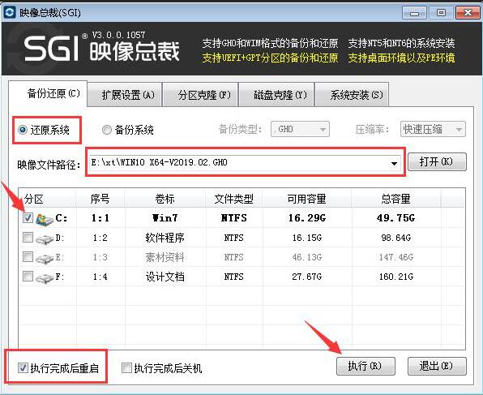Click the 1:2 sequence number cell
The image size is (483, 395).
100,238
